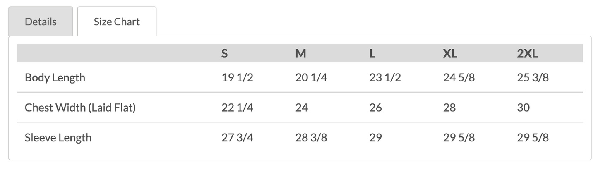Select the Chest Width (Laid Flat) label
The height and width of the screenshot is (170, 598).
[x=80, y=108]
